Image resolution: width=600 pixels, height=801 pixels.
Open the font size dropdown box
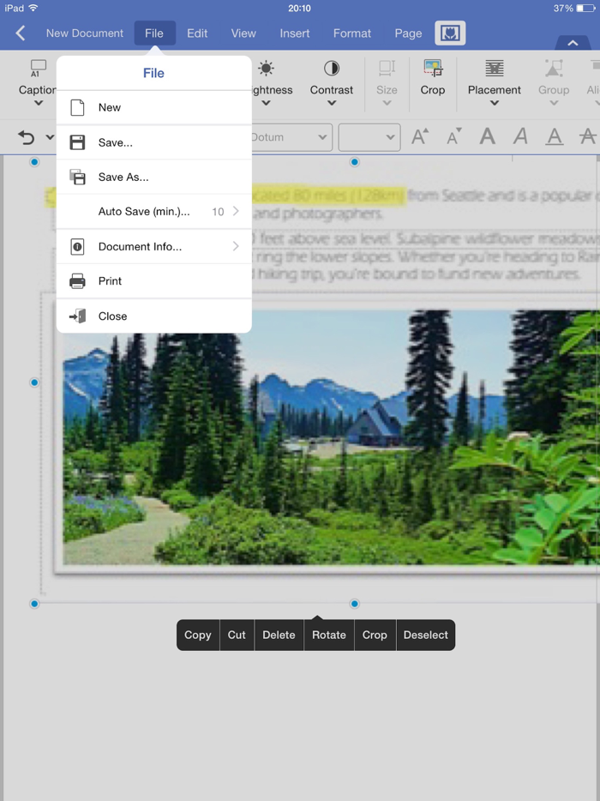coord(369,137)
